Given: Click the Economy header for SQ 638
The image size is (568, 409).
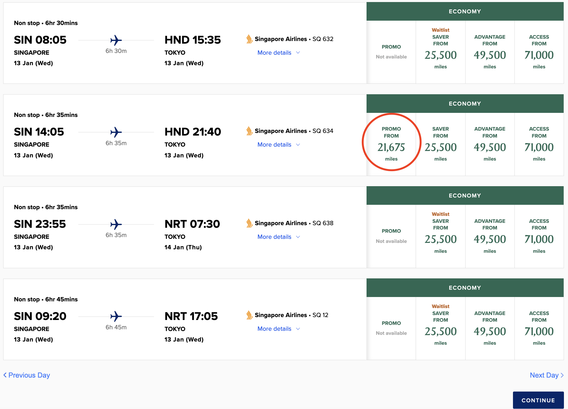Looking at the screenshot, I should click(465, 195).
